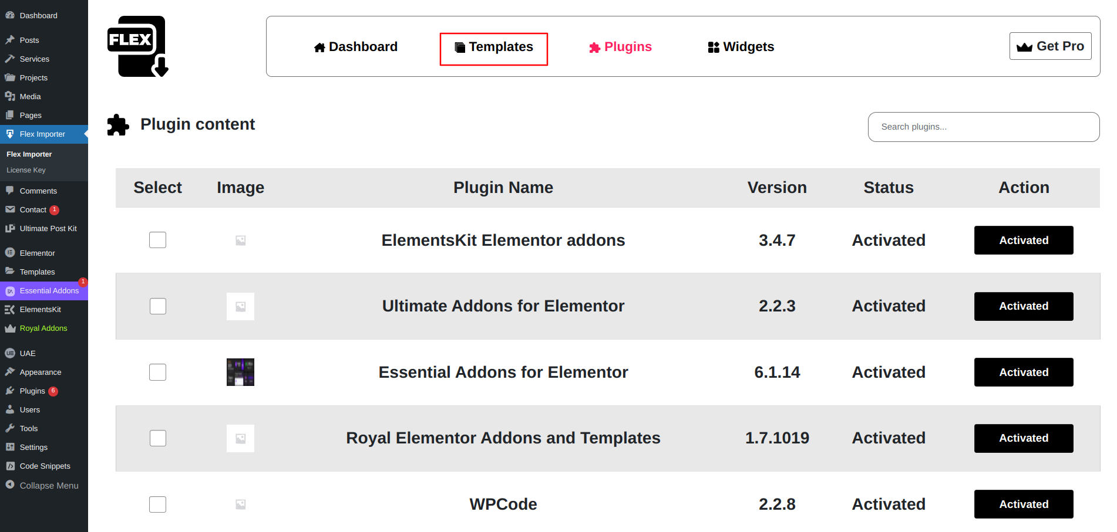Open Essential Addons sidebar icon
The height and width of the screenshot is (532, 1117).
click(10, 291)
